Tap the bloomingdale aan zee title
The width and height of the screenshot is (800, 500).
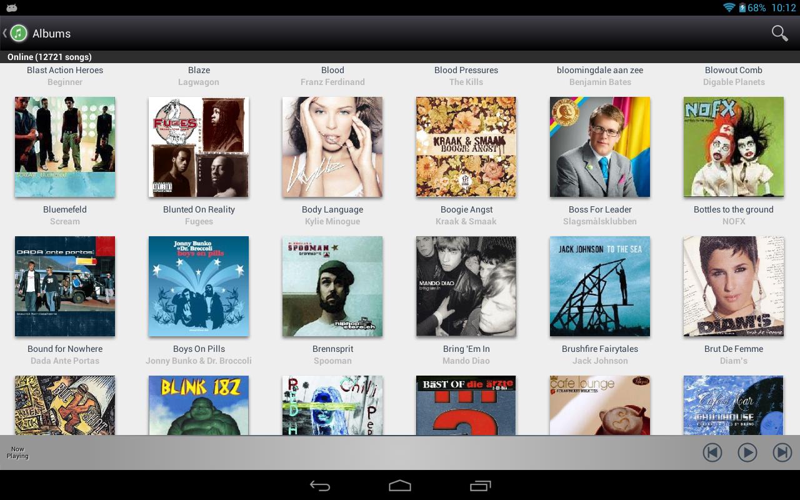pyautogui.click(x=600, y=70)
